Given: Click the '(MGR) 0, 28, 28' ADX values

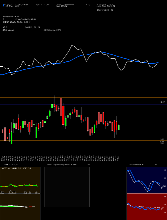Looking at the screenshot, I should (32, 27).
